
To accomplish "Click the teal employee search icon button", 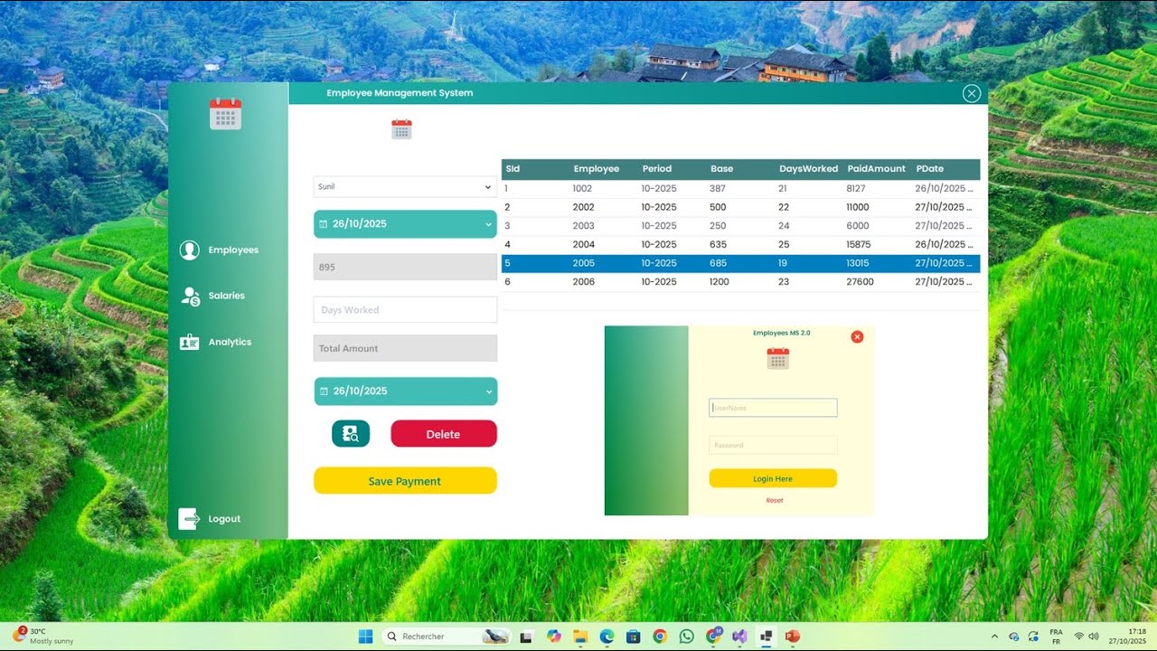I will tap(351, 434).
